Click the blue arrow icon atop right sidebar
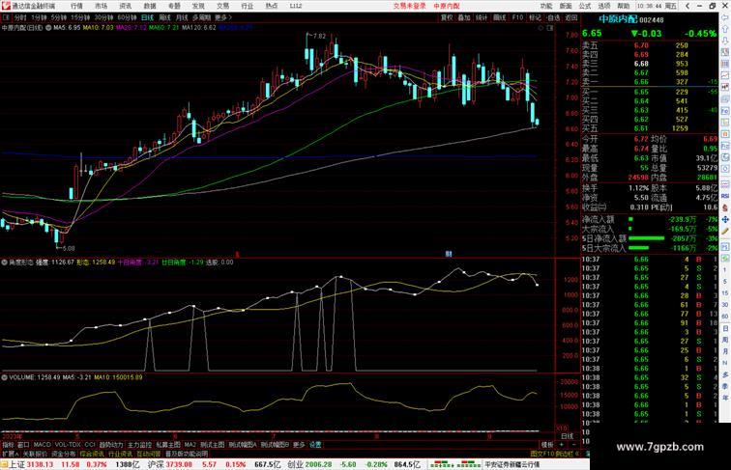 [x=725, y=17]
